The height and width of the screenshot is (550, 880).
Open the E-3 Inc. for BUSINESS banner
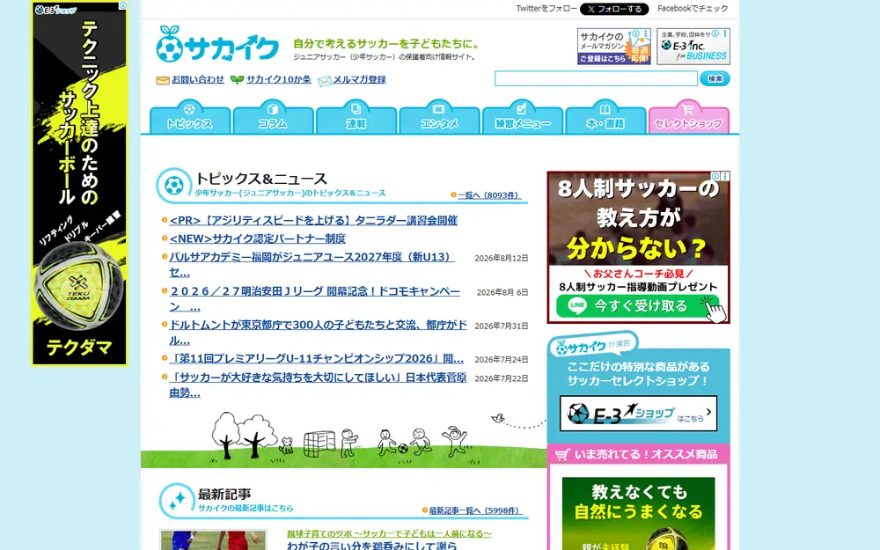693,47
